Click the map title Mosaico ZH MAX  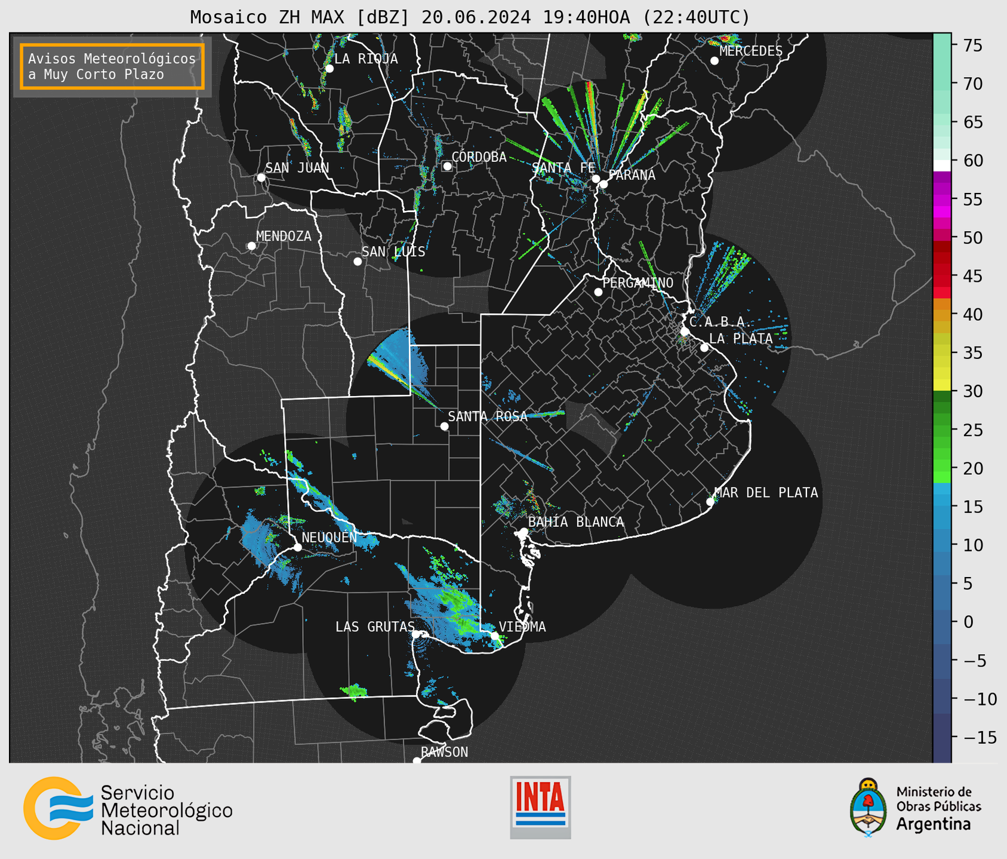470,17
